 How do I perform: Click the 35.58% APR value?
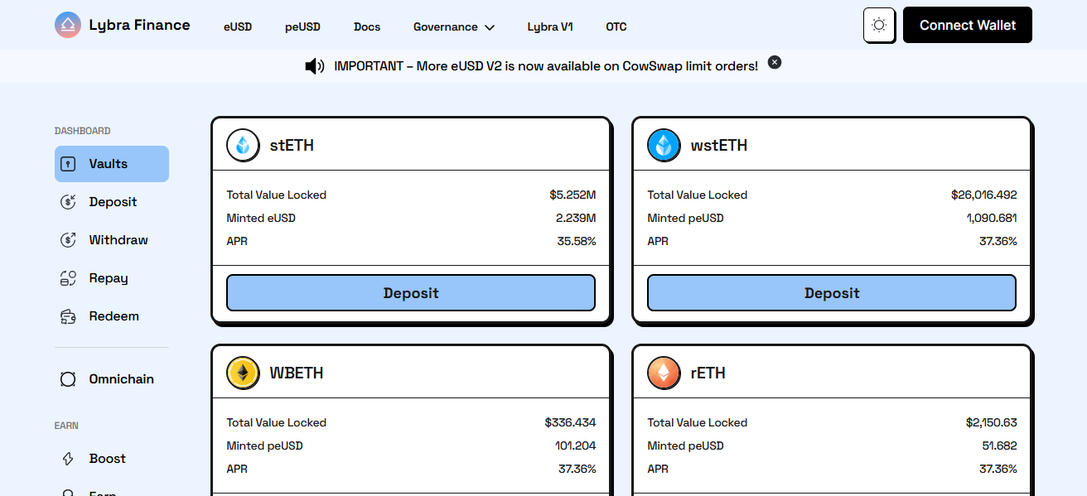pyautogui.click(x=577, y=241)
